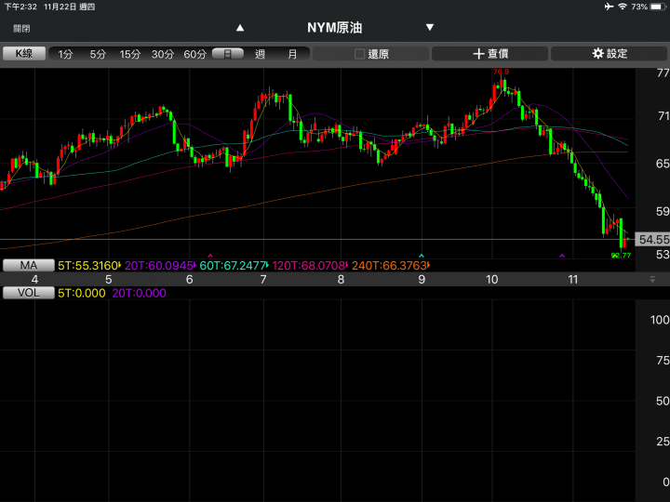Tap the current price label 54.55
Viewport: 670px width, 502px height.
[652, 240]
